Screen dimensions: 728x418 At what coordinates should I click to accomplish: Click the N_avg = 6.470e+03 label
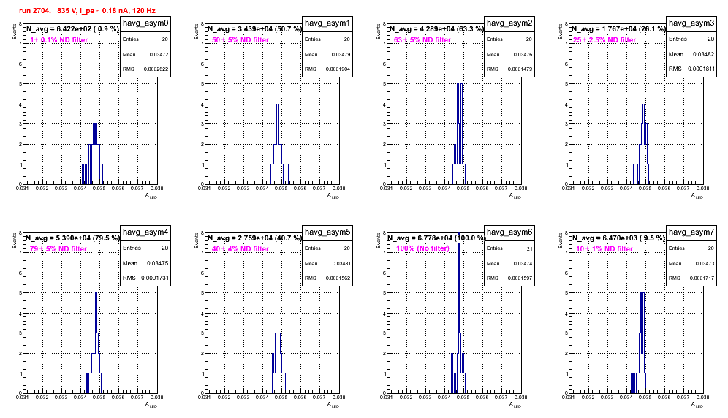618,238
